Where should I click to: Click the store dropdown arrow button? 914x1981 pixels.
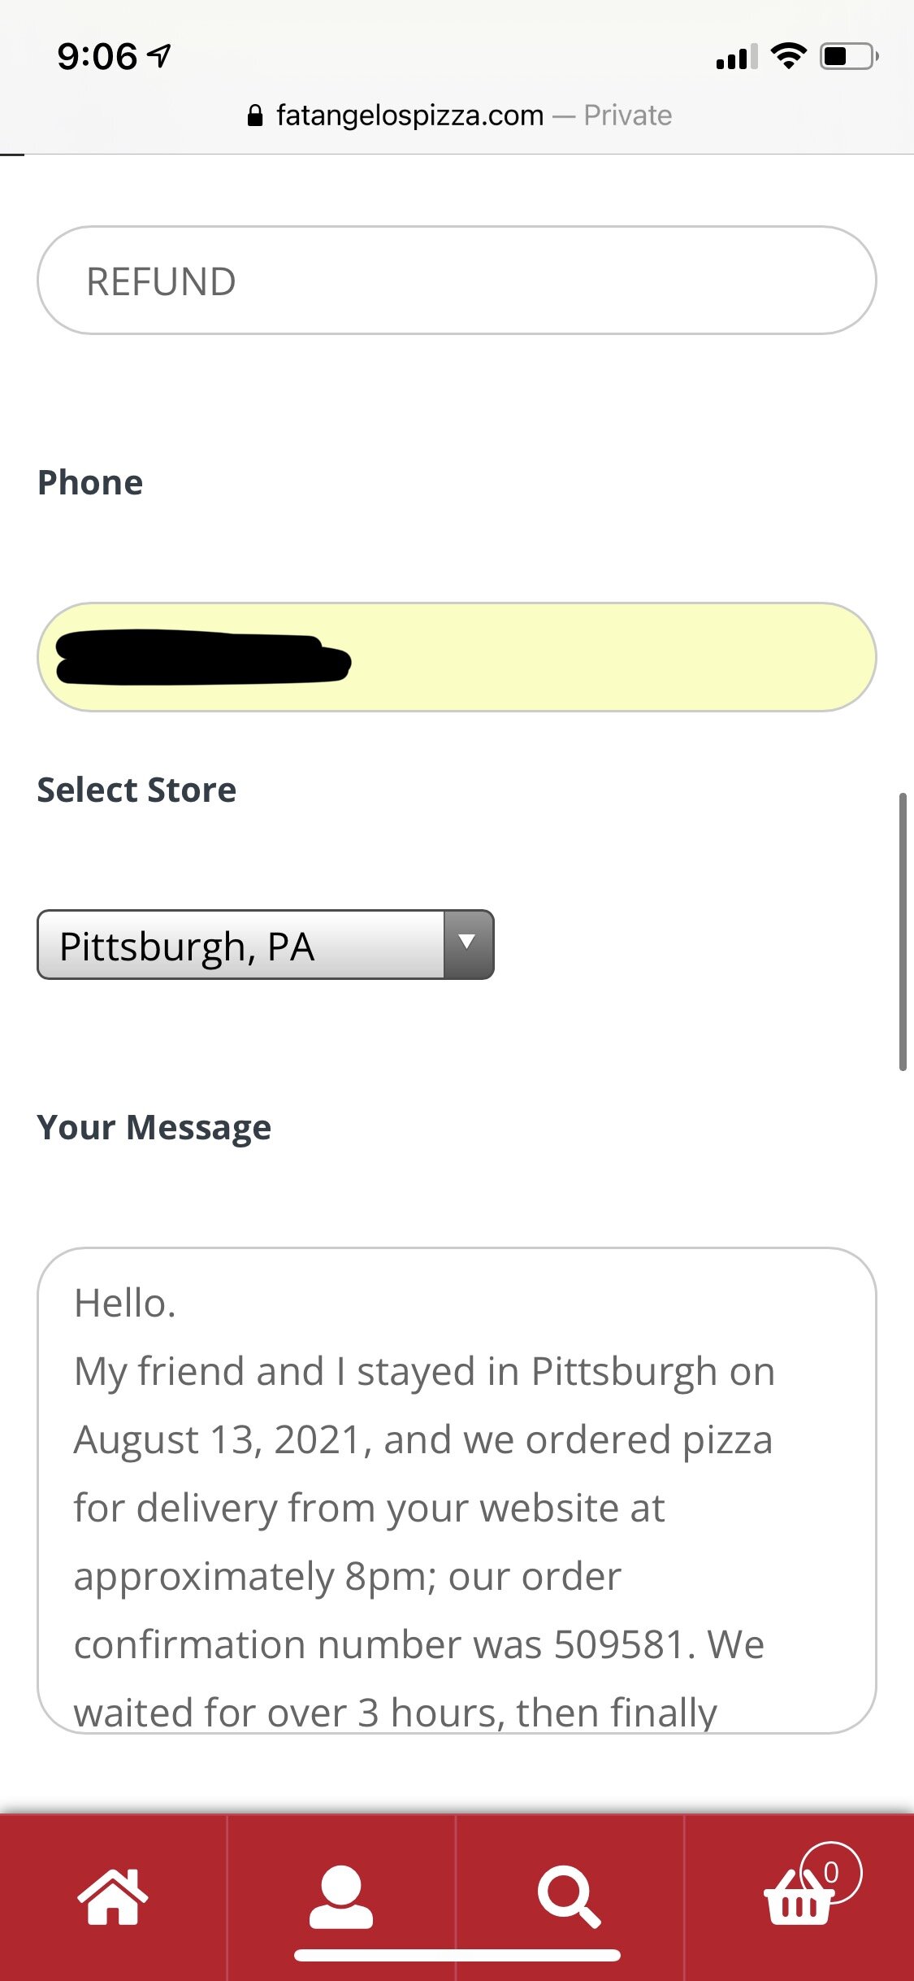(468, 944)
